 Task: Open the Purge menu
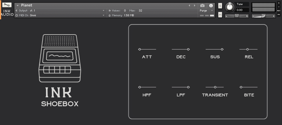click(206, 11)
